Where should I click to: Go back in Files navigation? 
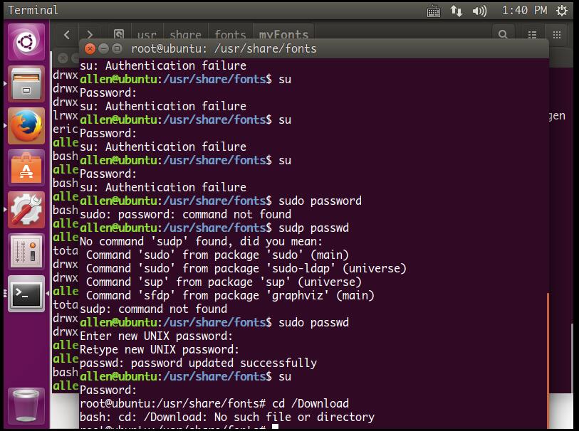coord(67,34)
